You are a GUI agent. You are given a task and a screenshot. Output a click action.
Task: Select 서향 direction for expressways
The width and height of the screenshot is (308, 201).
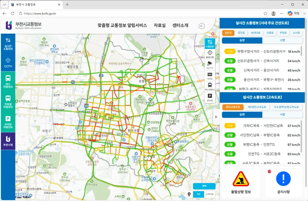point(282,115)
